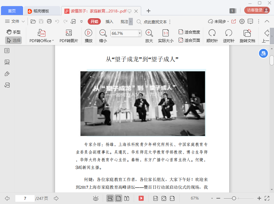This screenshot has height=204, width=274.
Task: Open the thumbnails panel in left sidebar
Action: [x=7, y=62]
